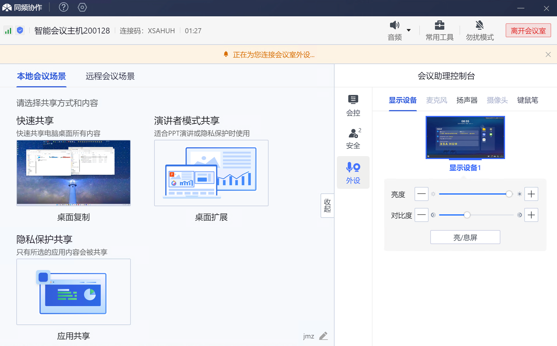Collapse the control panel with 收起
The height and width of the screenshot is (346, 557).
pyautogui.click(x=327, y=205)
